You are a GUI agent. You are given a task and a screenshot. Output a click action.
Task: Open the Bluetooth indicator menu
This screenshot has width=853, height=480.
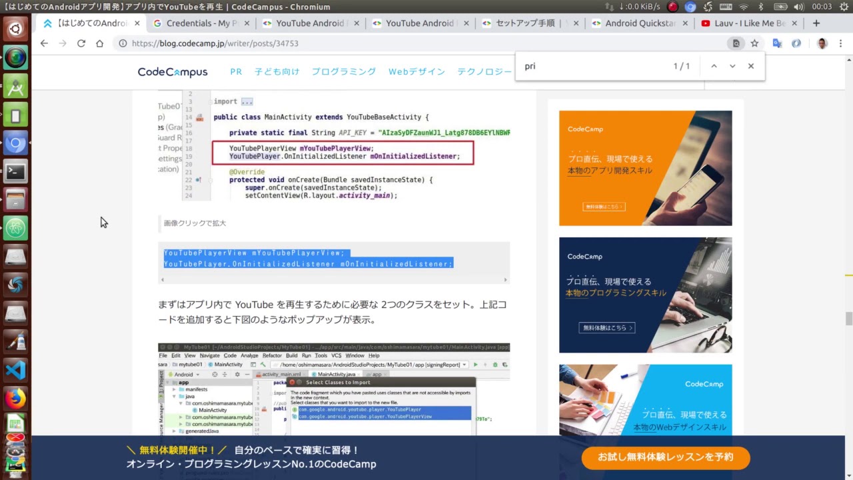[x=760, y=7]
